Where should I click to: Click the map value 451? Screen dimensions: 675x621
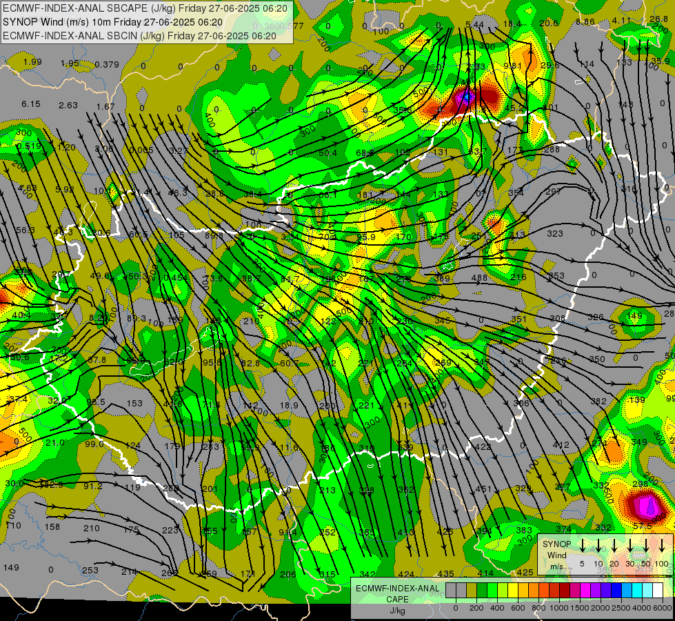[x=483, y=489]
